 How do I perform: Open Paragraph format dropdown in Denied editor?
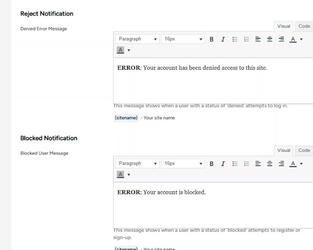click(138, 39)
